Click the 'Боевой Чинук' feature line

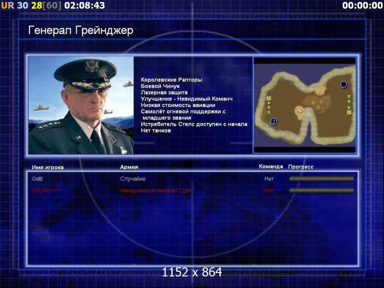(x=160, y=86)
